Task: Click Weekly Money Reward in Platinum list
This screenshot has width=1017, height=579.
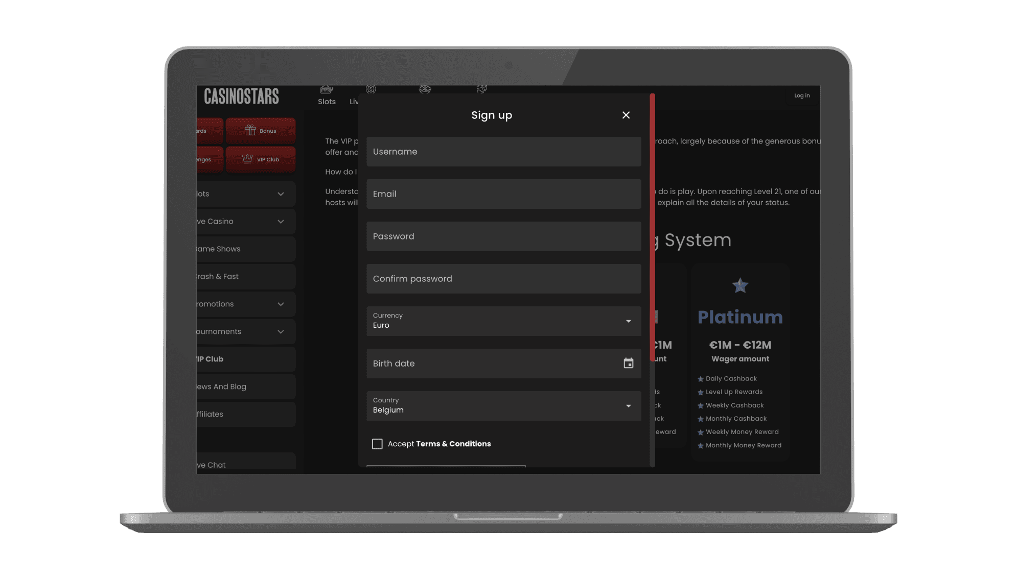Action: (x=742, y=432)
